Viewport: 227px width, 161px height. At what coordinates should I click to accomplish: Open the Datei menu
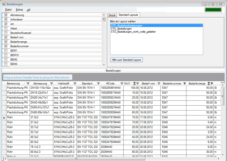coord(9,10)
